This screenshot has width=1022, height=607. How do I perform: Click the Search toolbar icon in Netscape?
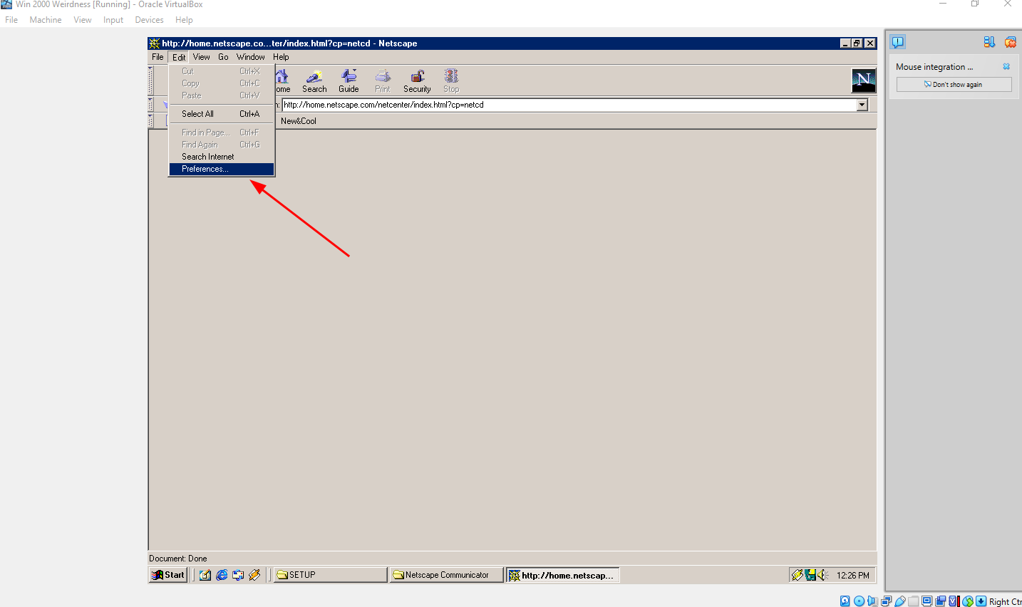[314, 81]
